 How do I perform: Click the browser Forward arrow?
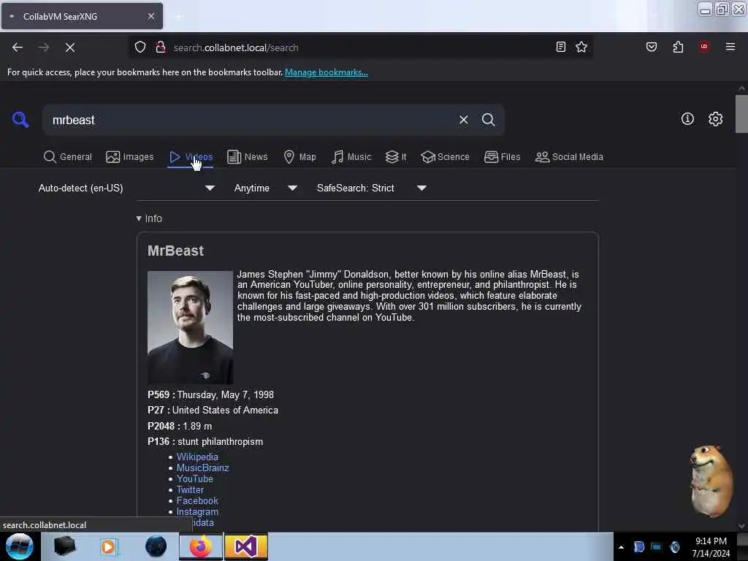tap(43, 47)
